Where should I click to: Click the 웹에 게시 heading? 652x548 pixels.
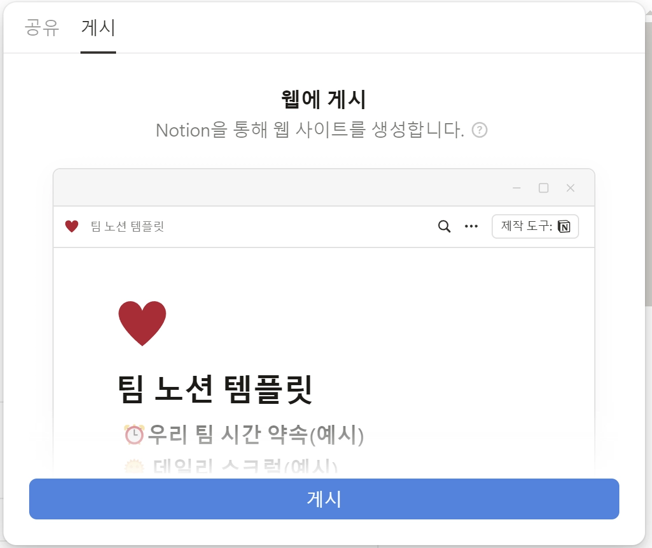coord(324,99)
